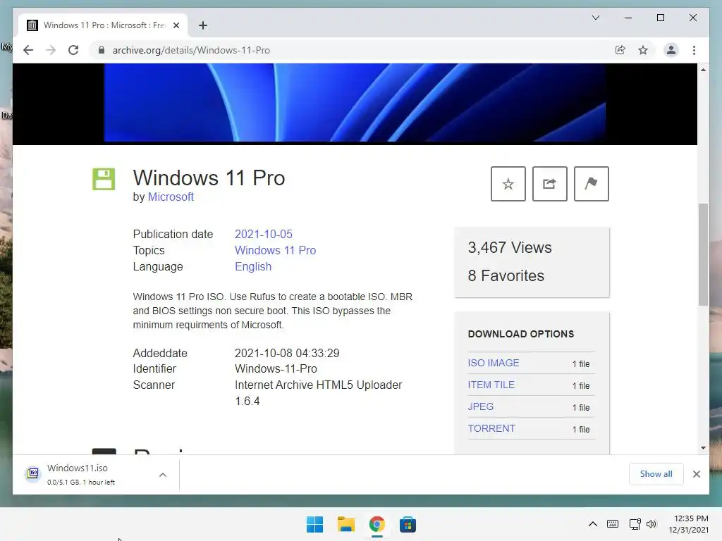The image size is (722, 541).
Task: Flag this archive item
Action: tap(592, 184)
